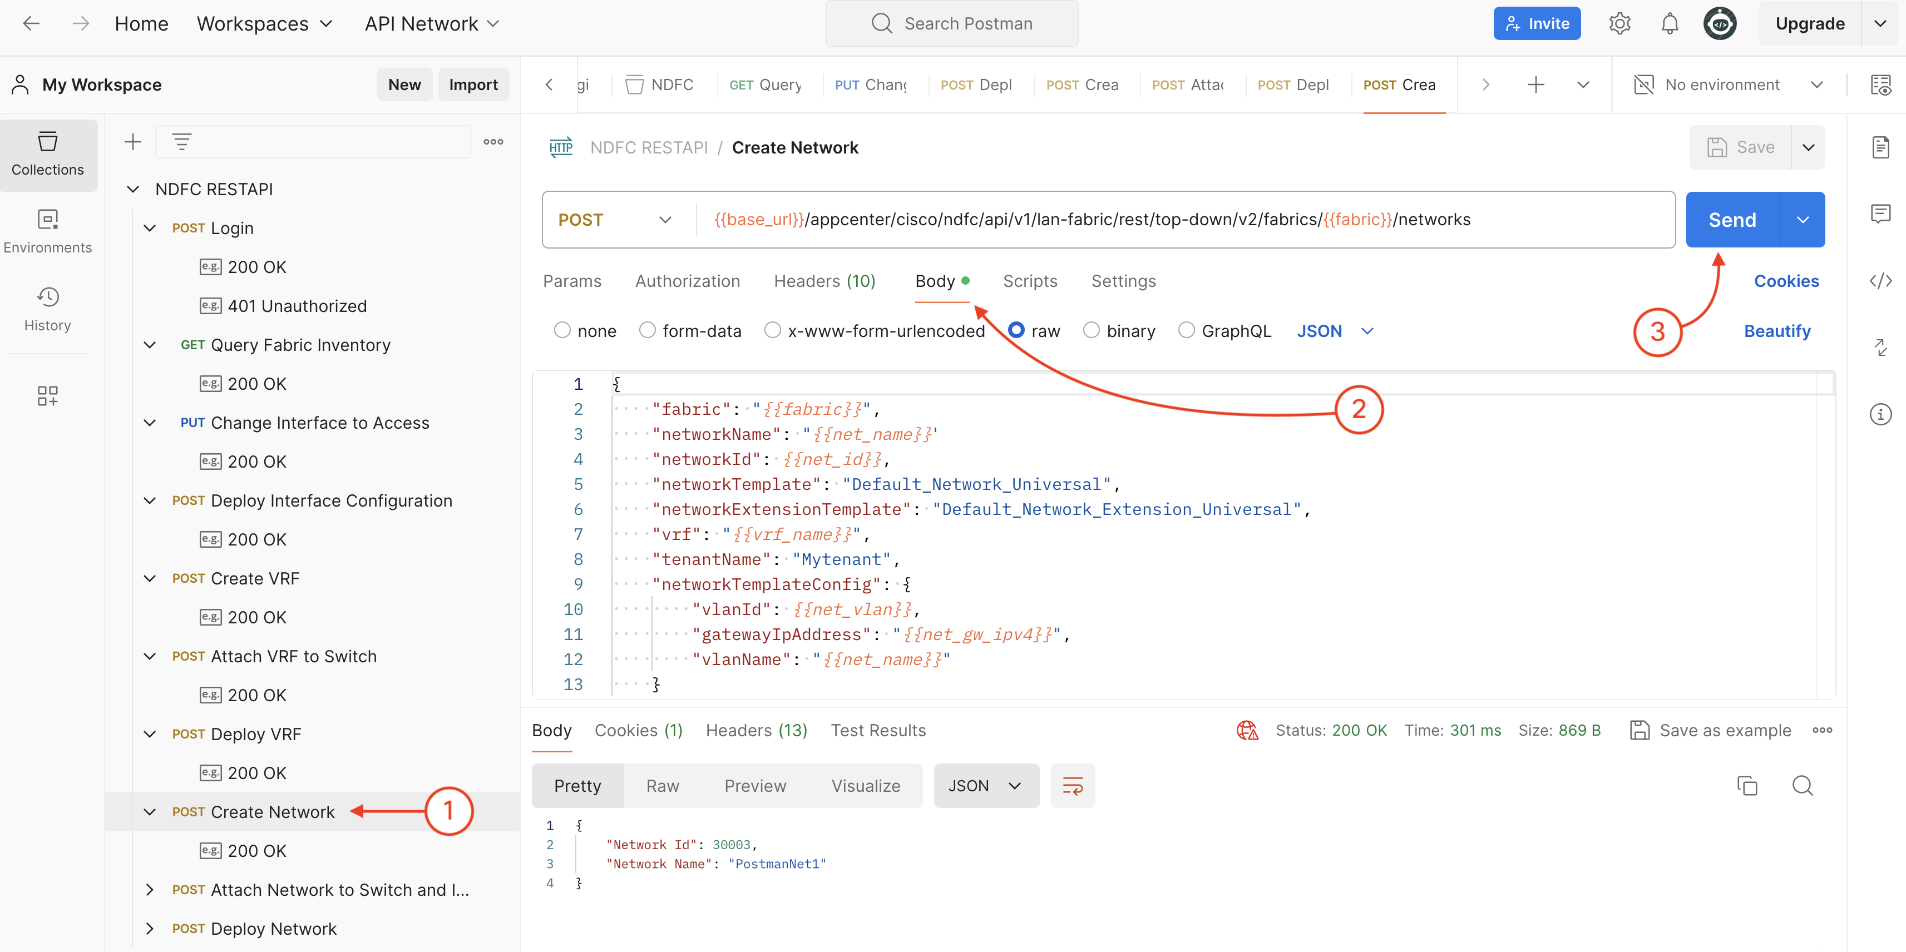Click the collections filter field
This screenshot has height=952, width=1906.
click(x=313, y=142)
